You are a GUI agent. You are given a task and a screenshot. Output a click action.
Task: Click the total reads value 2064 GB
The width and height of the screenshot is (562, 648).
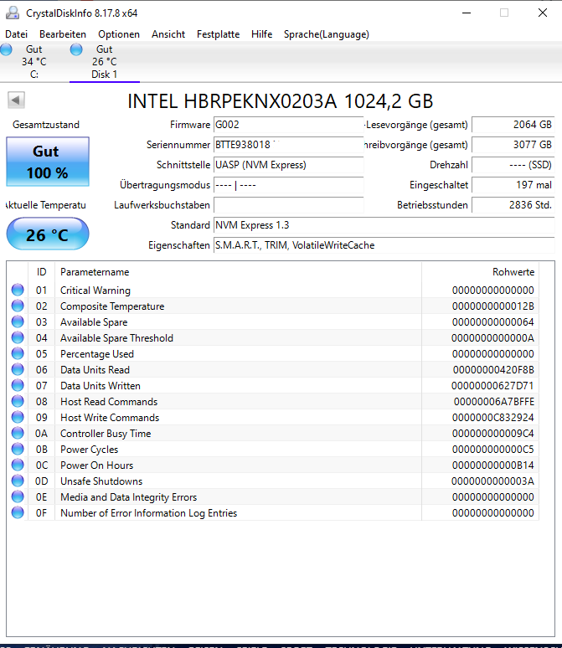click(513, 125)
